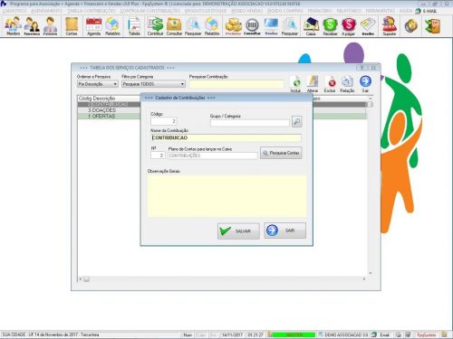Select the highlighted CONTRIBUICAO row
Screen dimensions: 453x339
click(x=109, y=105)
